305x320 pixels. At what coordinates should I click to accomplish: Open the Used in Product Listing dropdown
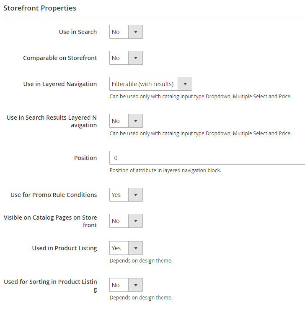tap(126, 248)
